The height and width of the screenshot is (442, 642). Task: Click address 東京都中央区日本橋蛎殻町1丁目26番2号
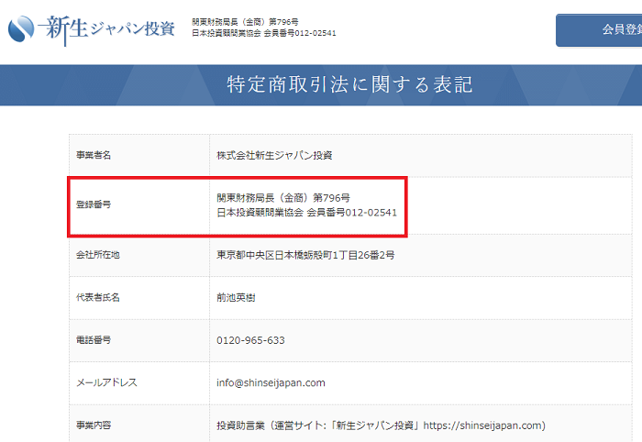(305, 255)
